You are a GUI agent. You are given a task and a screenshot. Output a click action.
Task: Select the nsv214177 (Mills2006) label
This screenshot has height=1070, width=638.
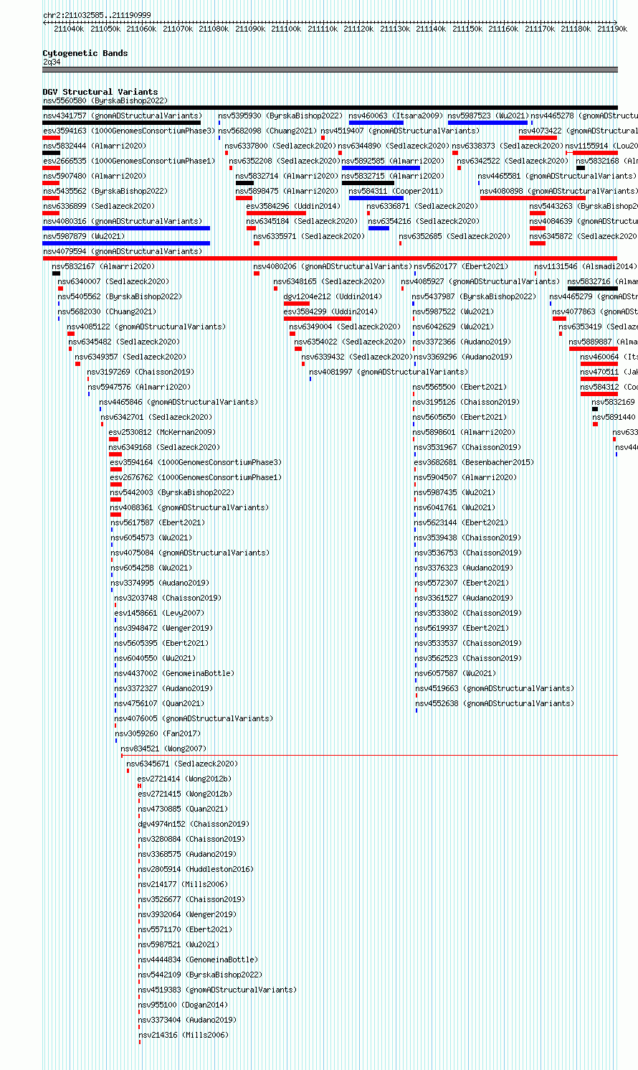tap(183, 885)
